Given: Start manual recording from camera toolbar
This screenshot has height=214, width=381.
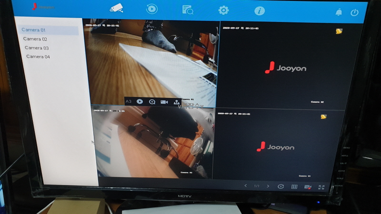Looking at the screenshot, I should tap(164, 102).
